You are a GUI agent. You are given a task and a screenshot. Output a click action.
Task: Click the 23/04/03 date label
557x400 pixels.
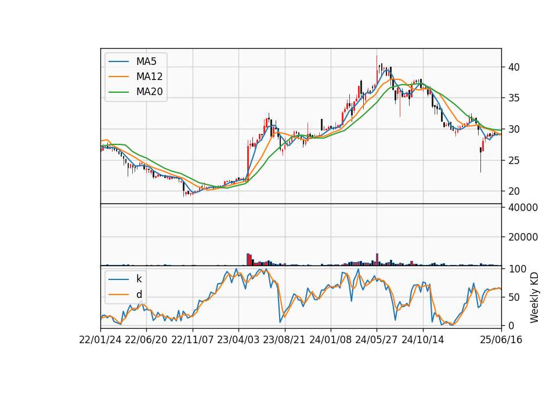pyautogui.click(x=238, y=340)
